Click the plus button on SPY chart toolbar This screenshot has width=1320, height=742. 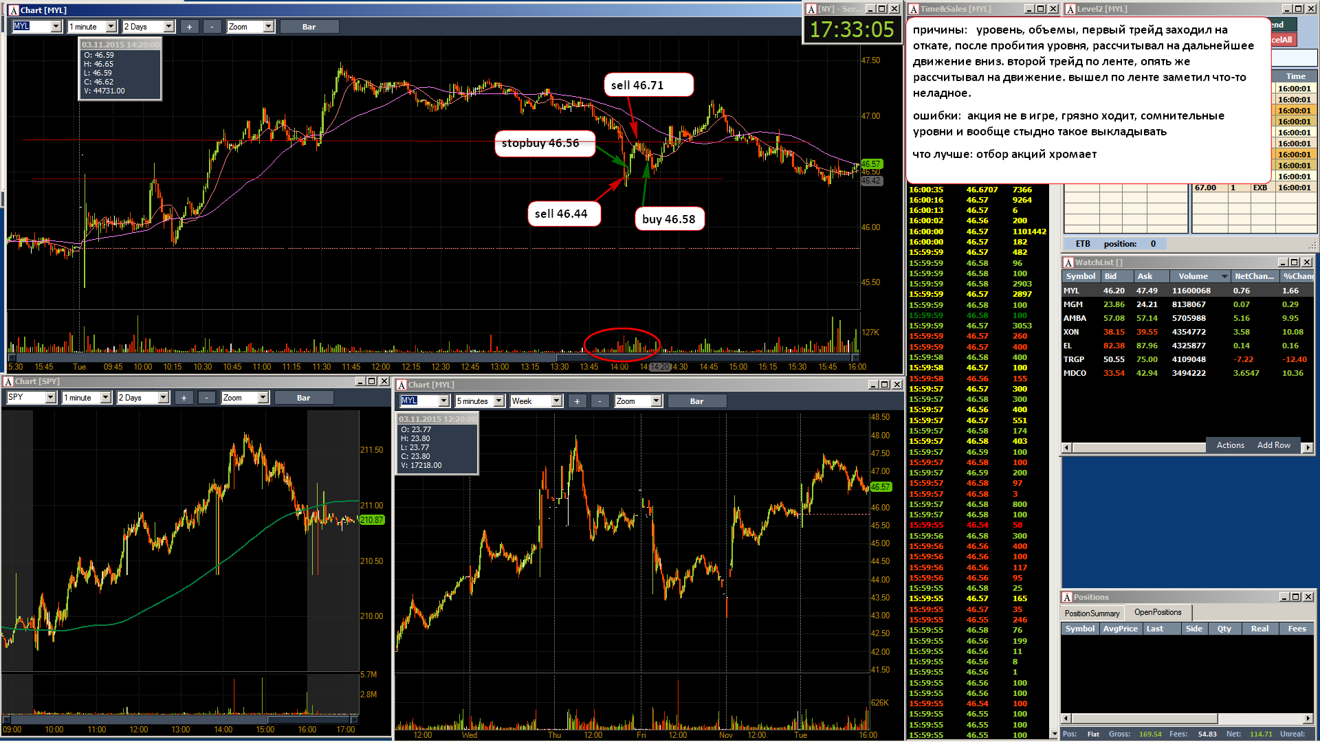coord(184,398)
